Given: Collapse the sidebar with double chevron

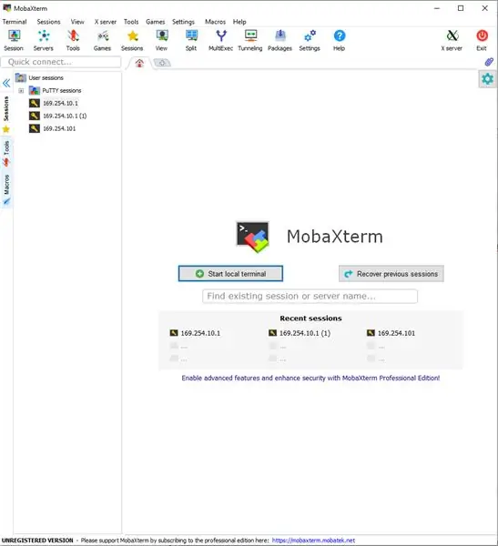Looking at the screenshot, I should click(6, 83).
